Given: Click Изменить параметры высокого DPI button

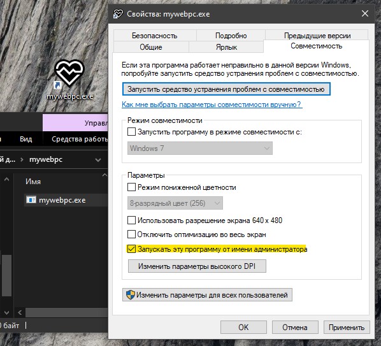Looking at the screenshot, I should coord(197,266).
